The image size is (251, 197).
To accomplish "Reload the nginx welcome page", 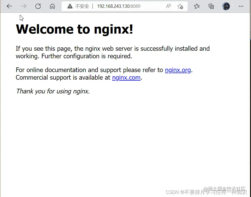I will point(38,6).
